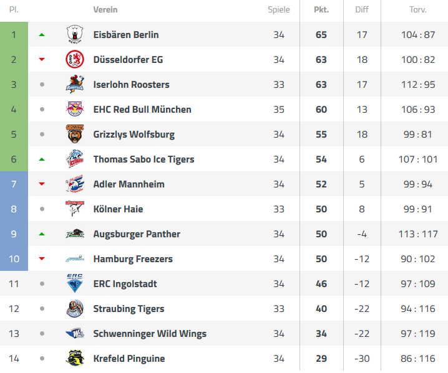Open the Straubing Tigers team link
Viewport: 448px width, 373px height.
point(129,309)
